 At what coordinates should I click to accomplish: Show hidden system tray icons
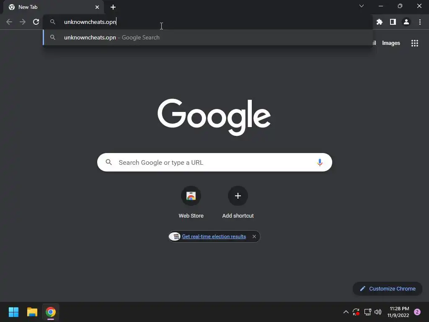(x=346, y=312)
